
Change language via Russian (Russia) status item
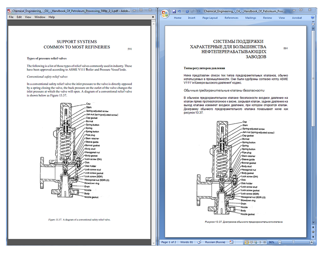click(215, 242)
